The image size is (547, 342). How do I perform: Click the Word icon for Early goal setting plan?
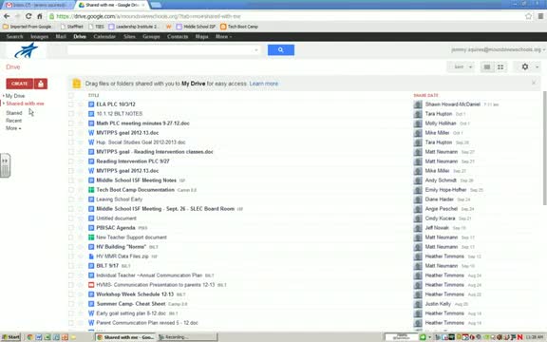(x=91, y=313)
